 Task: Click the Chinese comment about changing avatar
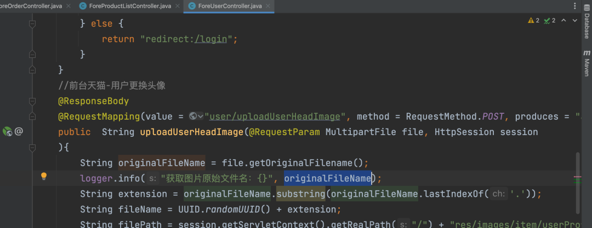112,85
